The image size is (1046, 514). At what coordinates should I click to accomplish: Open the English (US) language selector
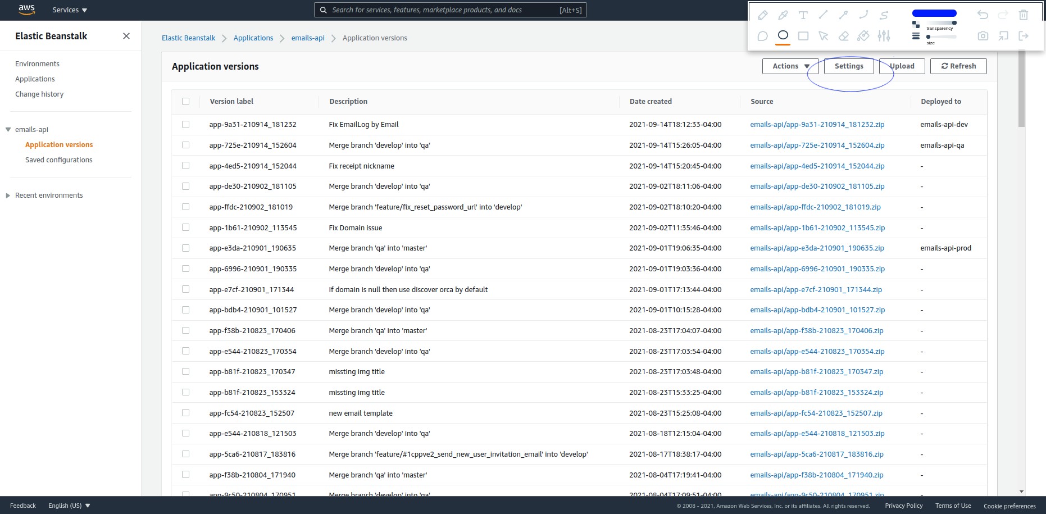[69, 506]
